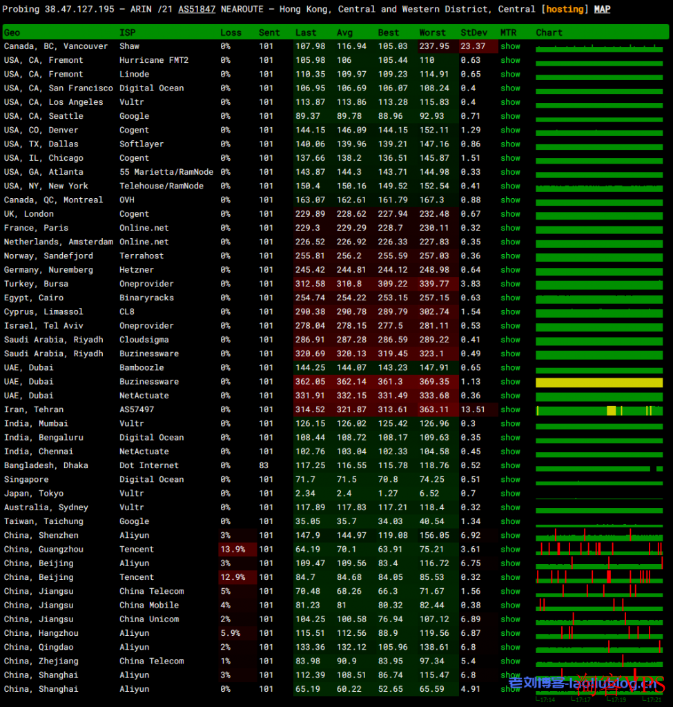Viewport: 673px width, 707px height.
Task: Show MTR for Jiangsu China Mobile row
Action: pyautogui.click(x=510, y=605)
